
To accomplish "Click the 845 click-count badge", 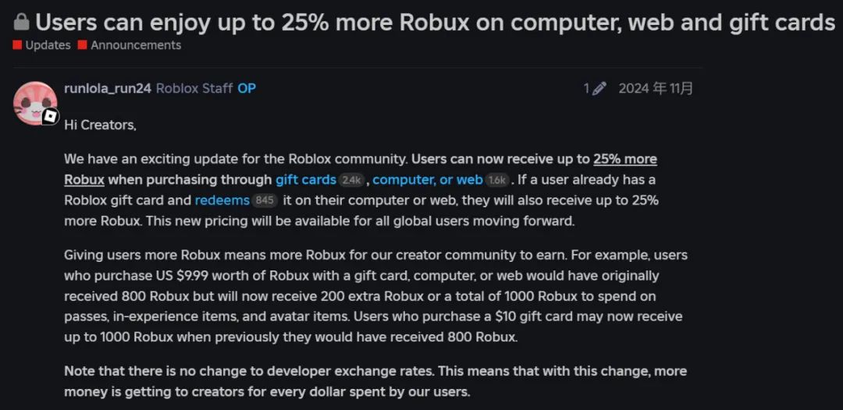I will pos(265,201).
